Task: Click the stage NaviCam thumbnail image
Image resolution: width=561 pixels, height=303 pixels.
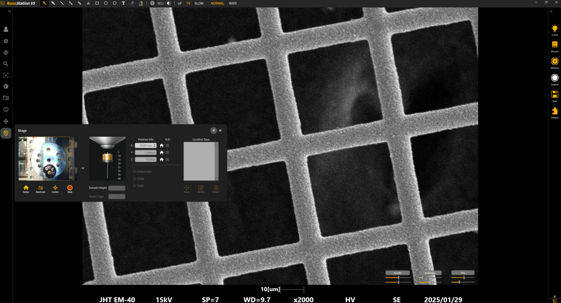Action: point(48,159)
